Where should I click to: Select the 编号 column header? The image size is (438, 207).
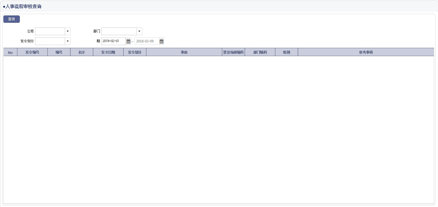pyautogui.click(x=59, y=52)
